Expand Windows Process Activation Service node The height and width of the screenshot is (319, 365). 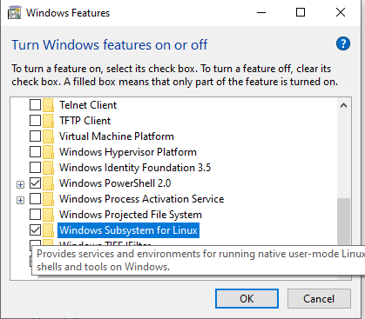coord(20,200)
